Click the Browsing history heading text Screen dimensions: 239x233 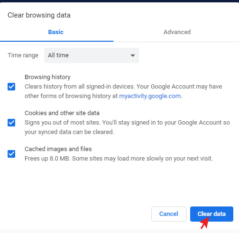click(47, 77)
